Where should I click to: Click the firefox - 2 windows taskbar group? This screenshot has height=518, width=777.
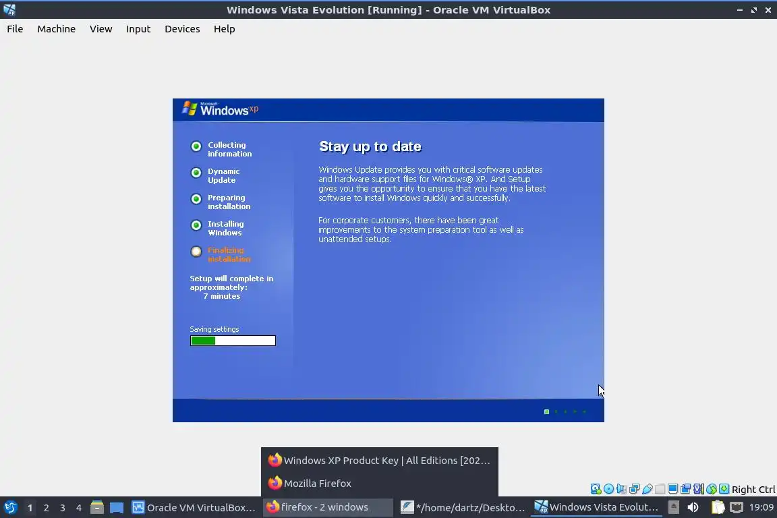327,507
